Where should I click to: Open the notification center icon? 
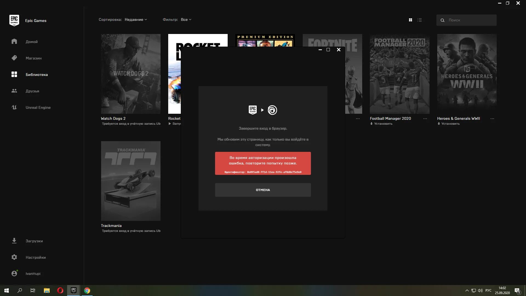pos(517,291)
